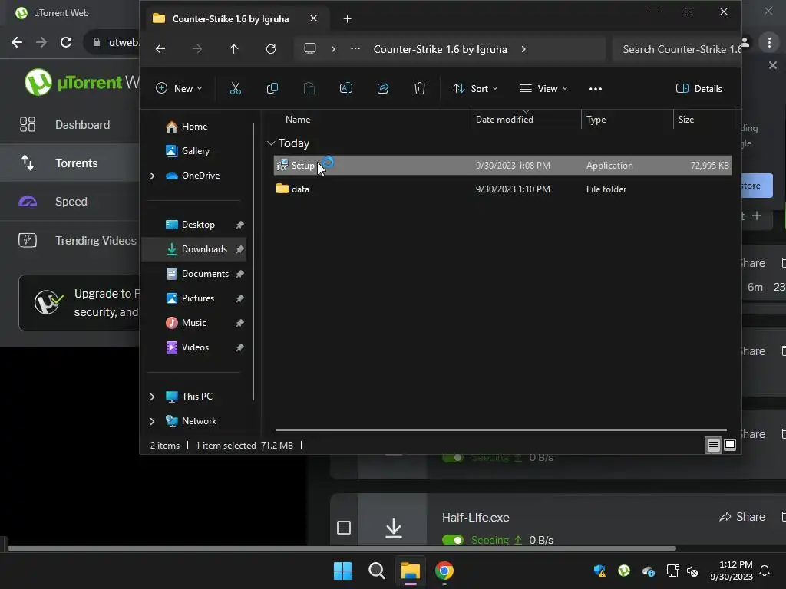Open the Sort dropdown menu
The image size is (786, 589).
click(475, 89)
